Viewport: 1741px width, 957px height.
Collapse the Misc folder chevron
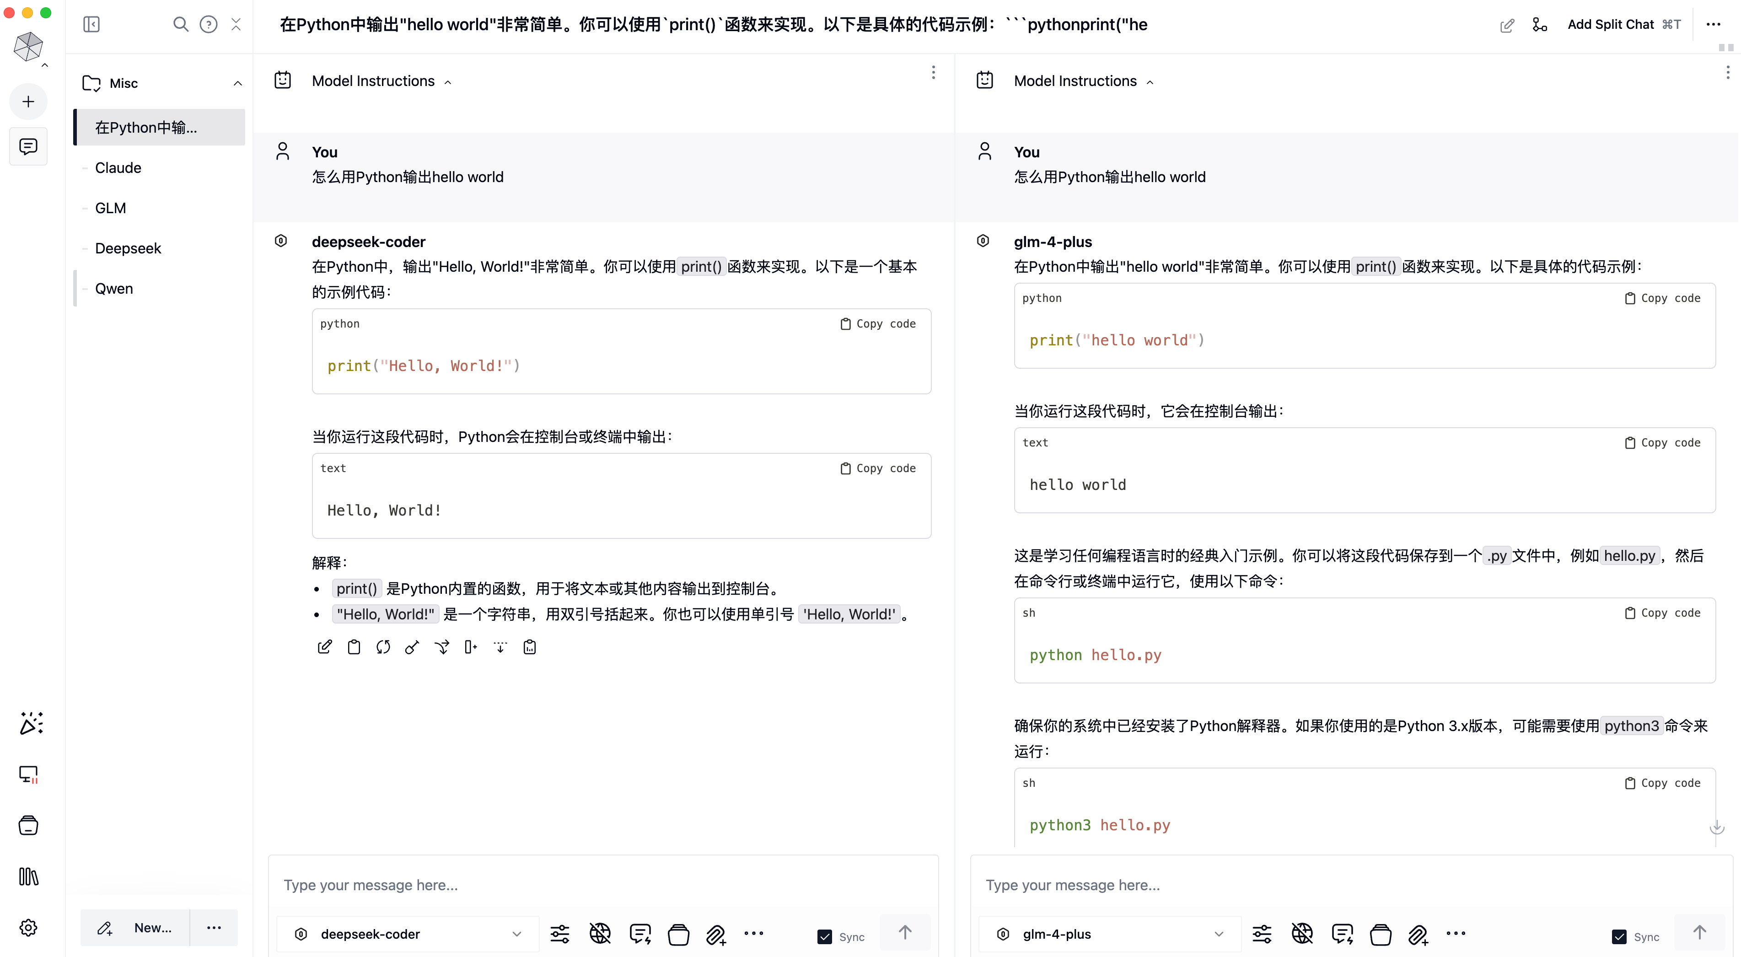click(x=238, y=83)
